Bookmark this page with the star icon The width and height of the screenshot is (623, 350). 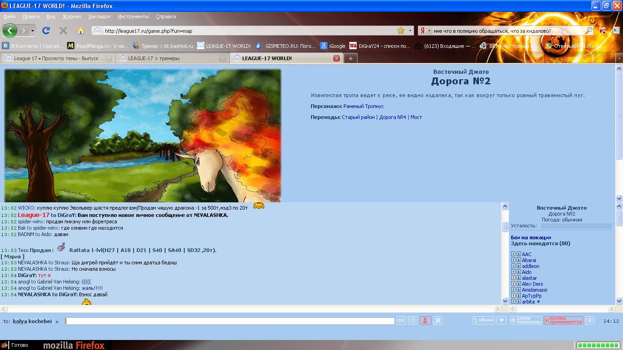pos(401,31)
